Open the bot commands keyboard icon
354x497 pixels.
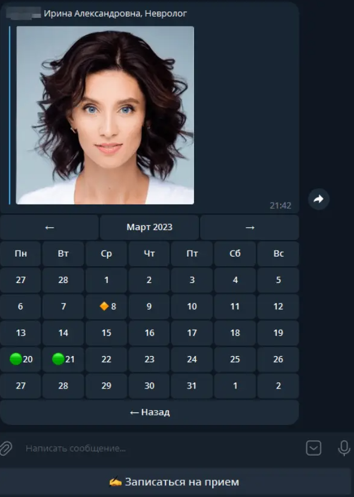(x=313, y=448)
